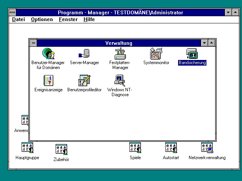Click the Festplatten-Manager icon
The height and width of the screenshot is (181, 242).
point(120,54)
